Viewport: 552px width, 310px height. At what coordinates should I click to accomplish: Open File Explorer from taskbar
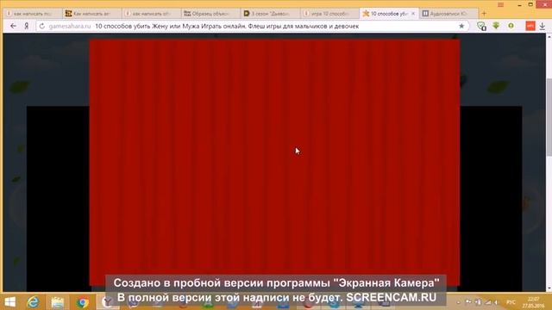(58, 302)
